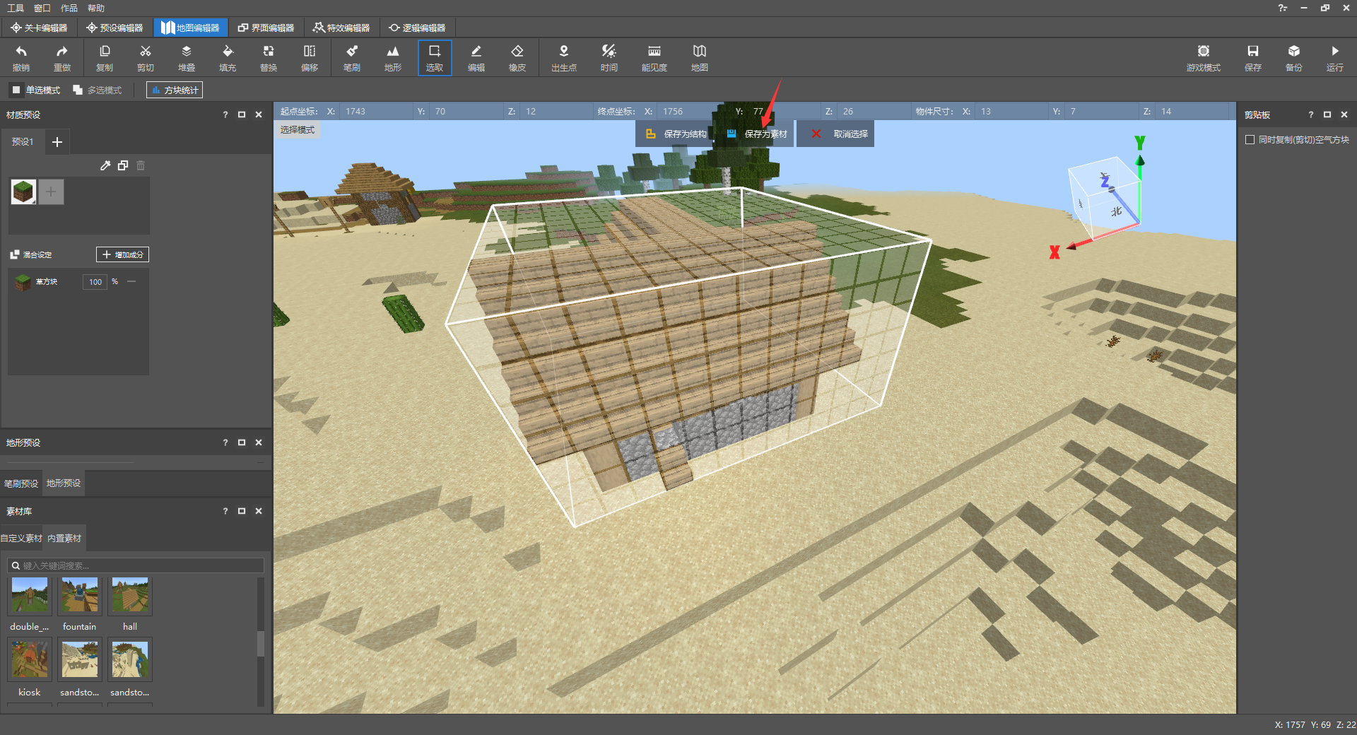Click the Redo (重做) toolbar icon
The height and width of the screenshot is (735, 1357).
click(62, 58)
